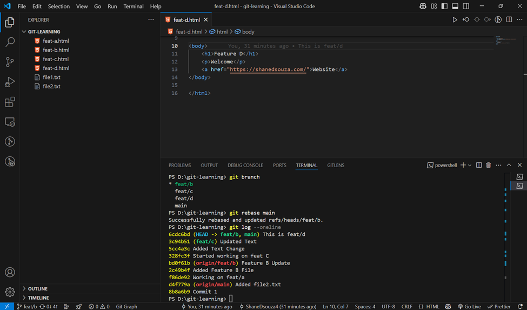Screen dimensions: 527x310
Task: Switch to PROBLEMS panel tab
Action: coord(179,165)
